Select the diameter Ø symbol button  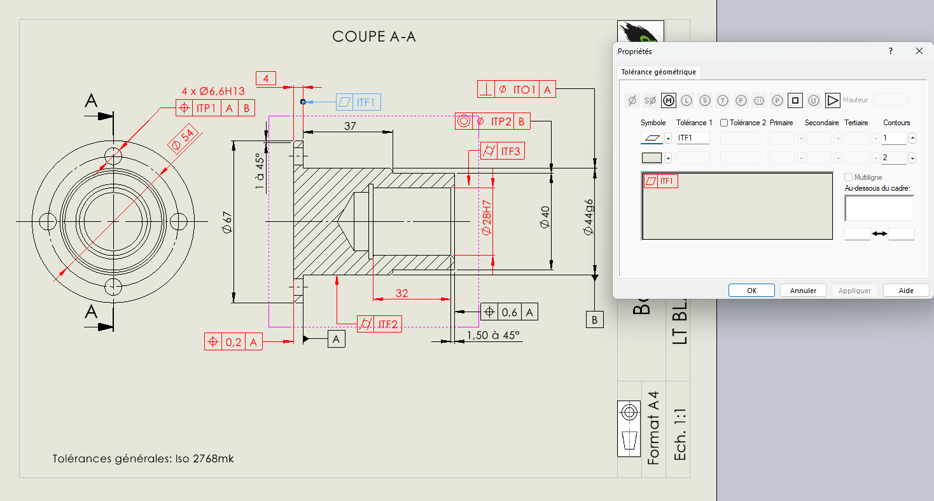[632, 100]
